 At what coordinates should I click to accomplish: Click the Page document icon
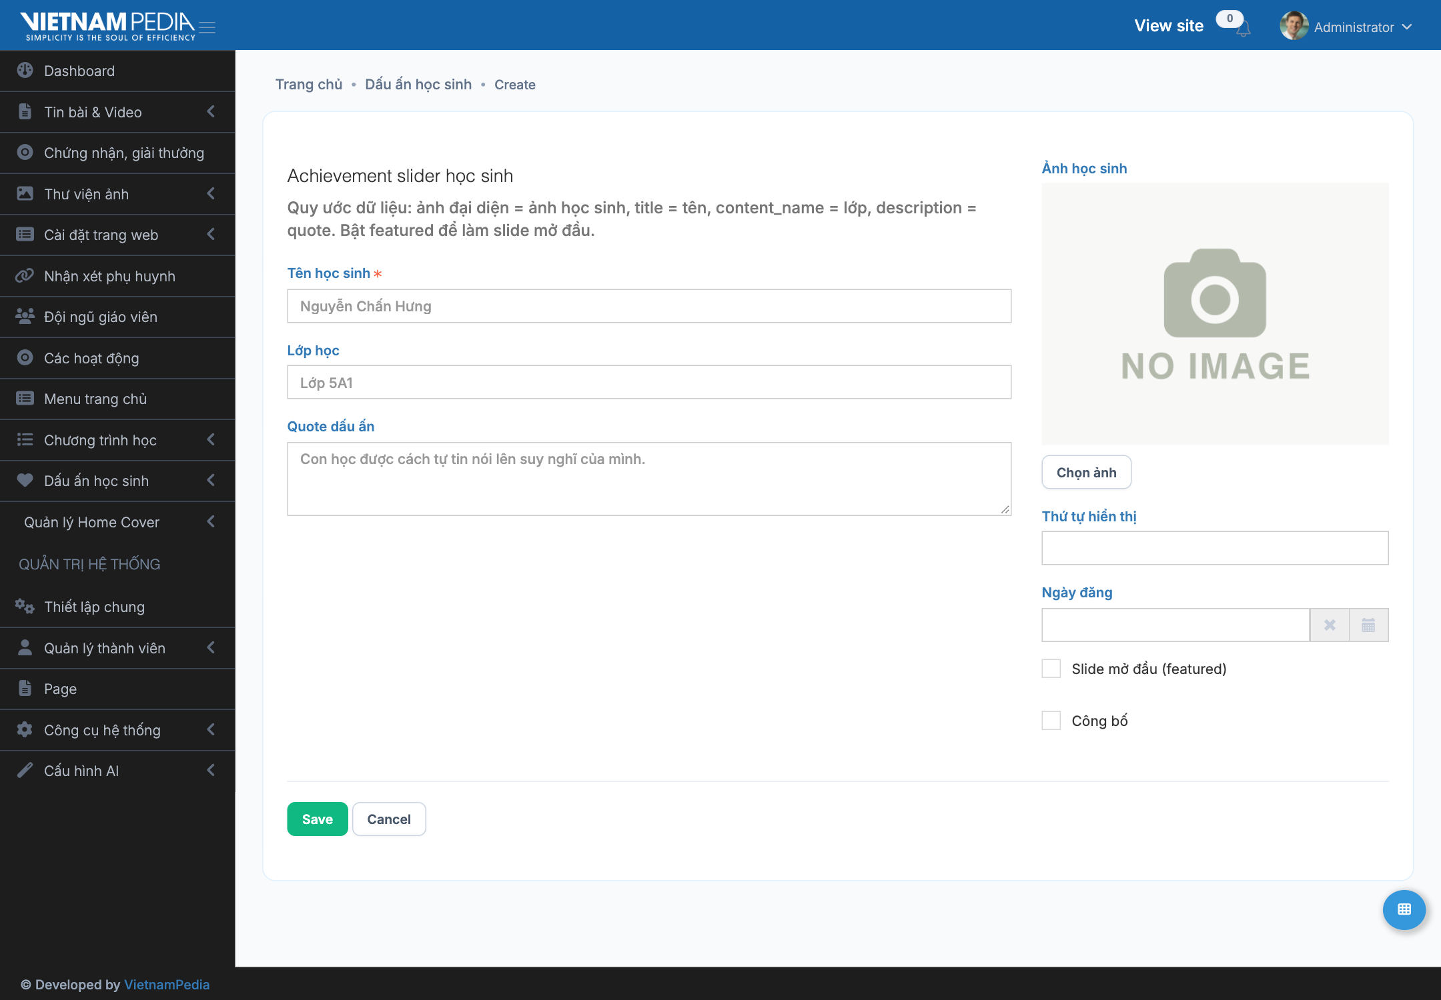click(x=25, y=688)
